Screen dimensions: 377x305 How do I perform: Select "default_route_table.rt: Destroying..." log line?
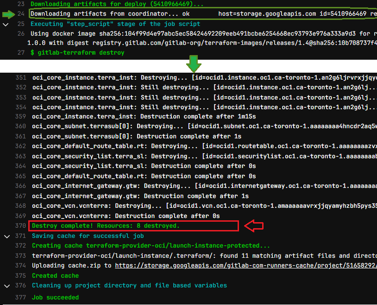coord(205,146)
